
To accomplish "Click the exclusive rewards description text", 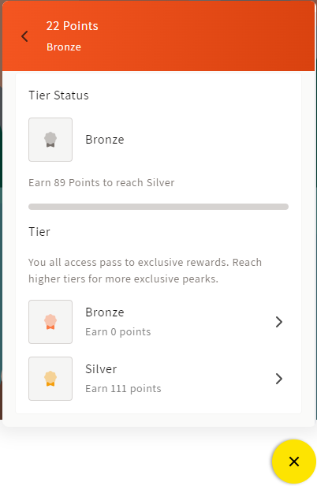I will pos(145,271).
